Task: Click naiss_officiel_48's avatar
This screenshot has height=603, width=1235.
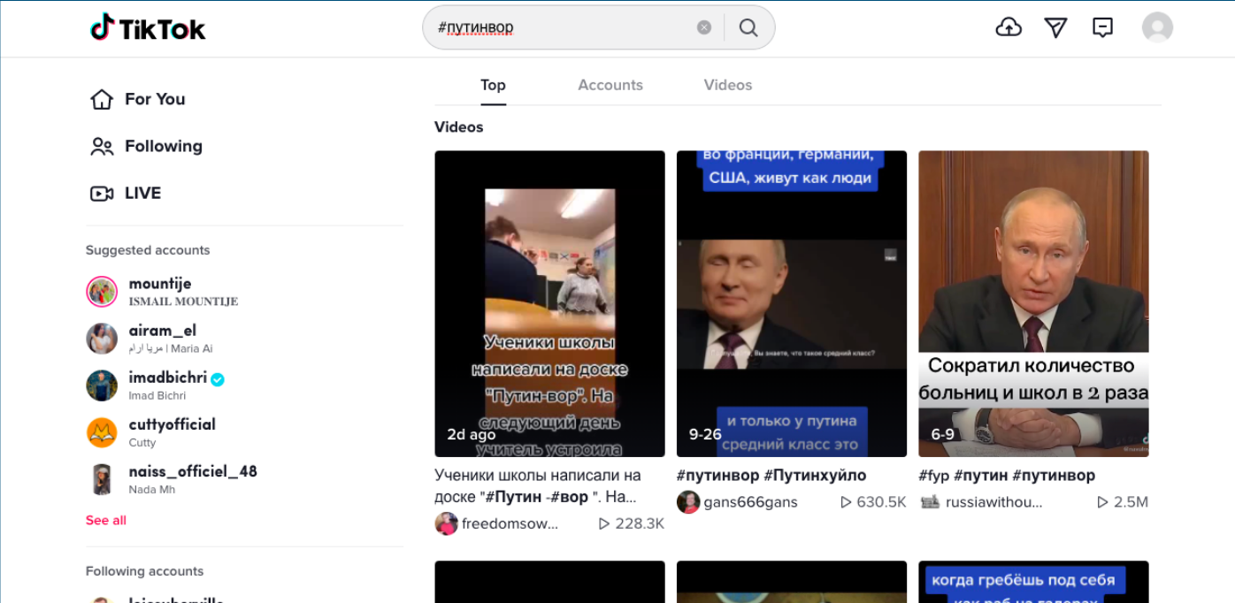Action: pyautogui.click(x=102, y=479)
